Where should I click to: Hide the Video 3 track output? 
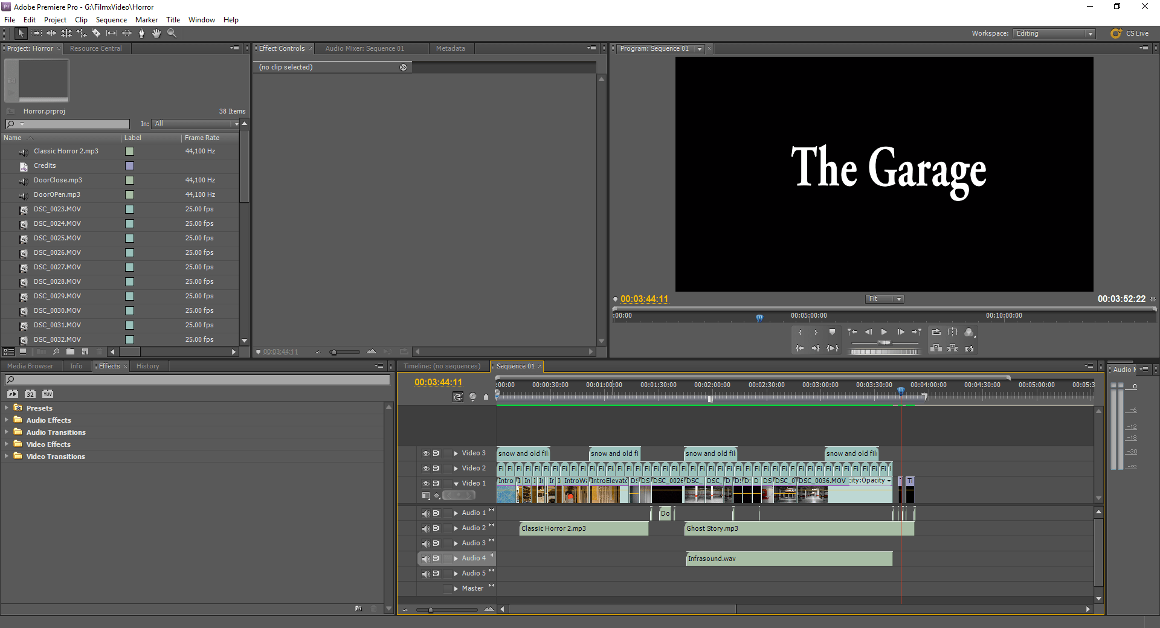tap(425, 453)
